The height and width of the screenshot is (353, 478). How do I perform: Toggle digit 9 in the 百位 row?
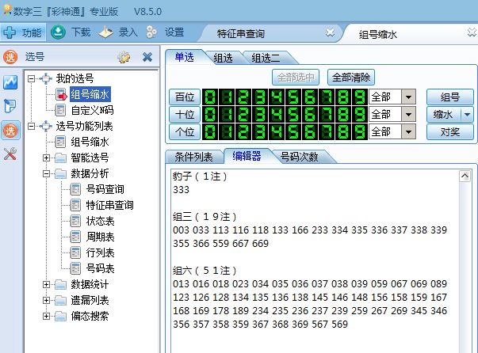359,97
